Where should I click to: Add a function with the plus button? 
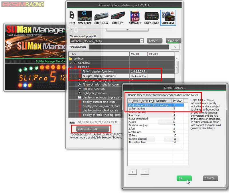(133, 172)
